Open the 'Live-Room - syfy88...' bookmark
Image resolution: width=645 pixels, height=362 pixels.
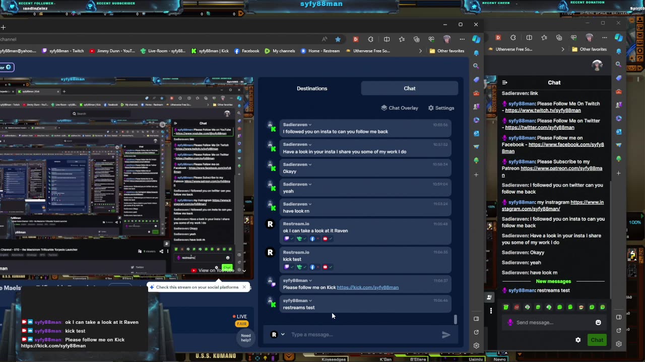click(164, 51)
